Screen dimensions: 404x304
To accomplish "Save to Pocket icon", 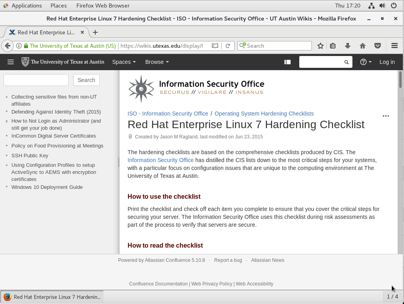I will point(378,46).
